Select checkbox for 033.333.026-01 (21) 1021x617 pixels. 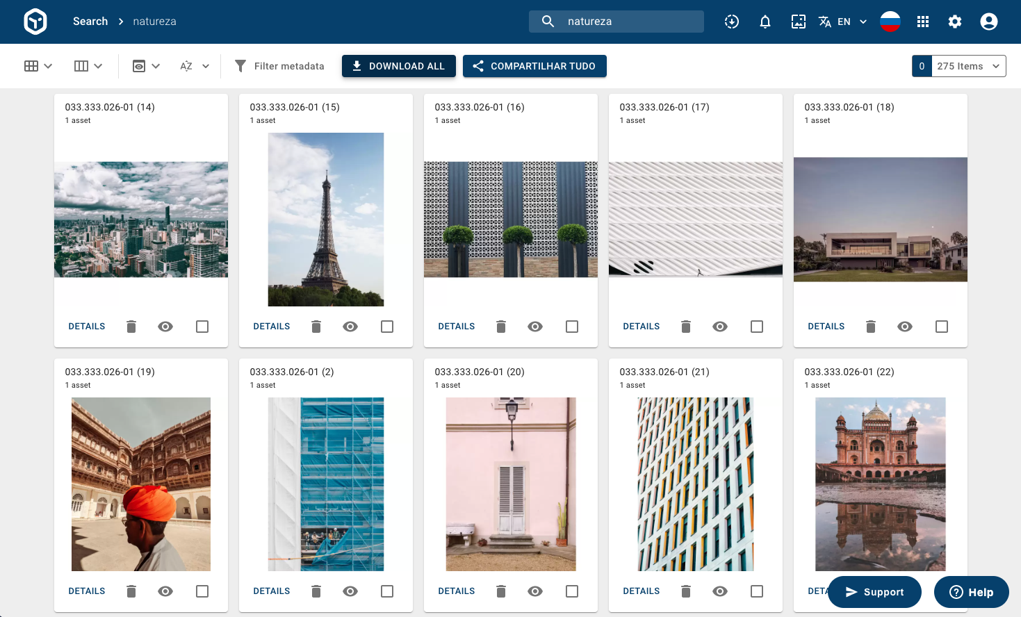757,591
